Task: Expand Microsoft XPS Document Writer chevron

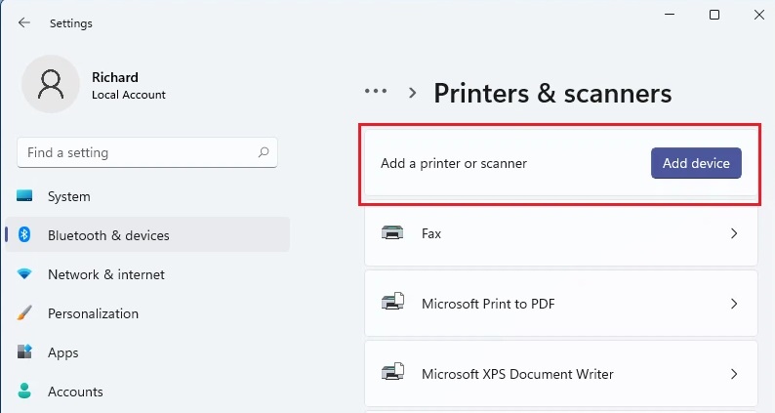Action: pyautogui.click(x=734, y=374)
